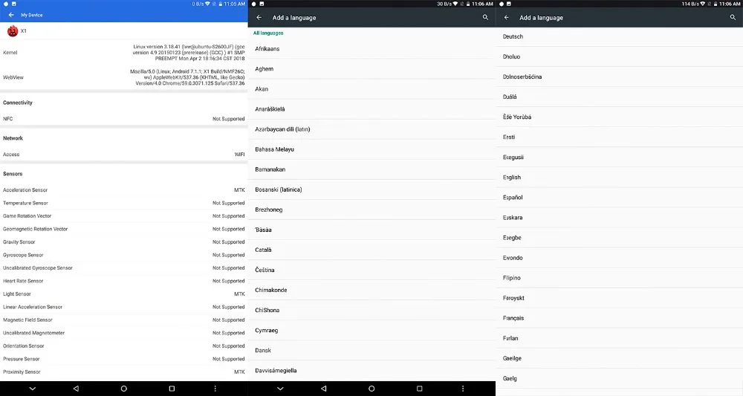Tap the Gyroscope Sensor row

click(x=123, y=255)
